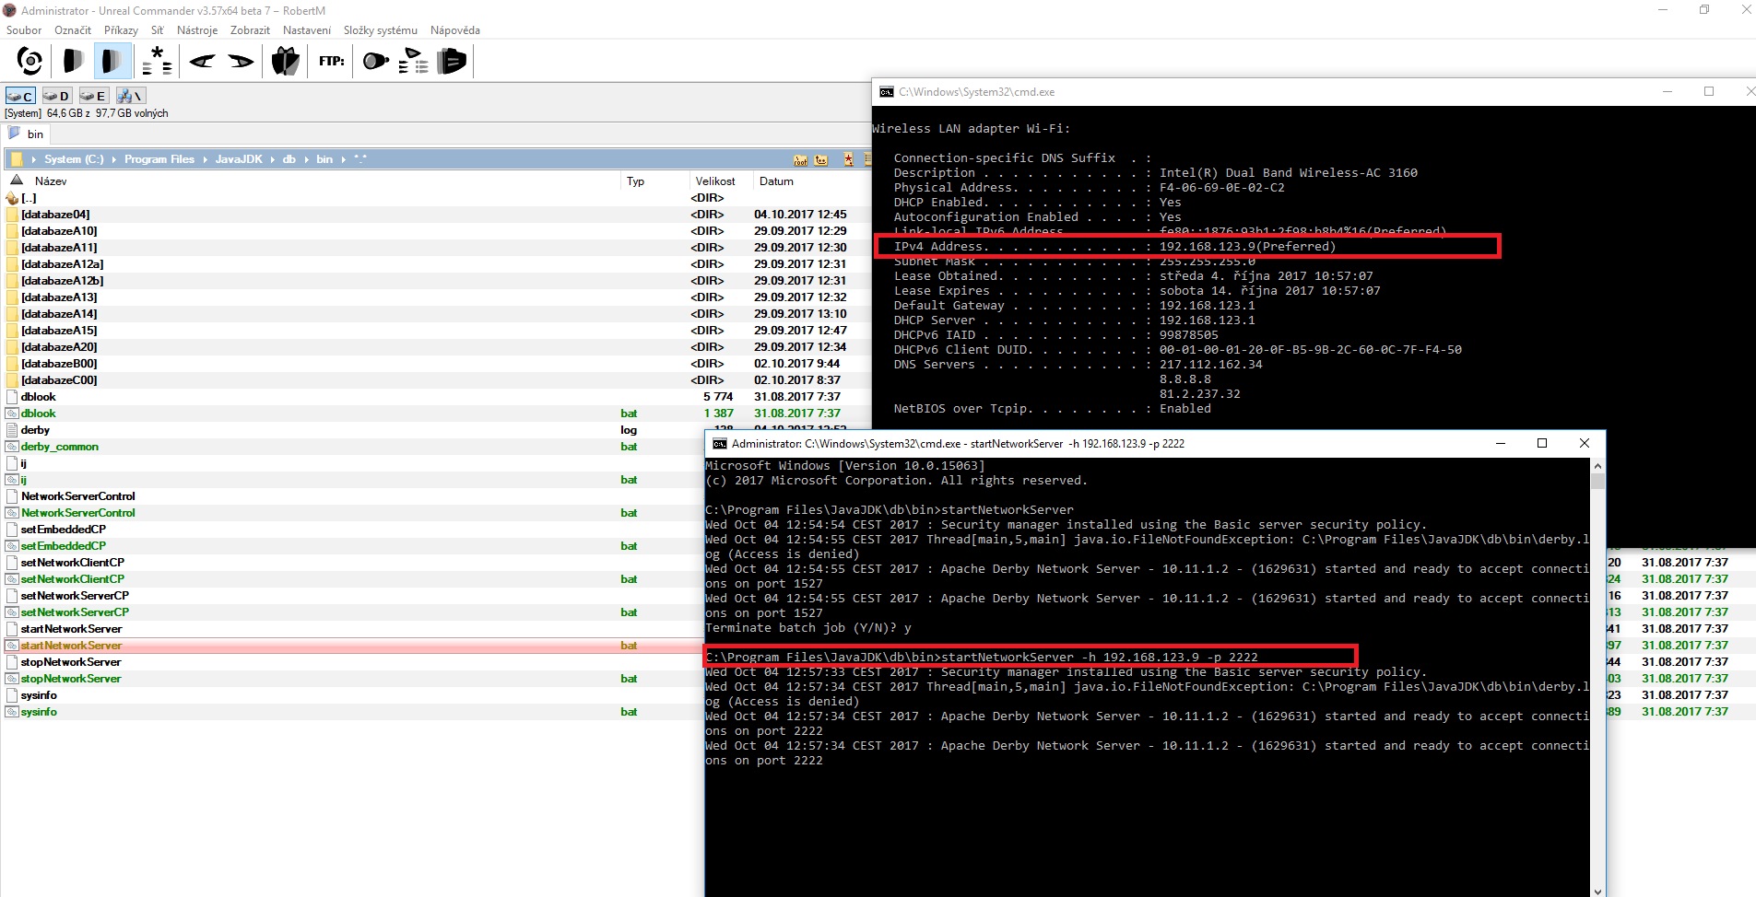Select drive E button
This screenshot has width=1756, height=897.
93,96
